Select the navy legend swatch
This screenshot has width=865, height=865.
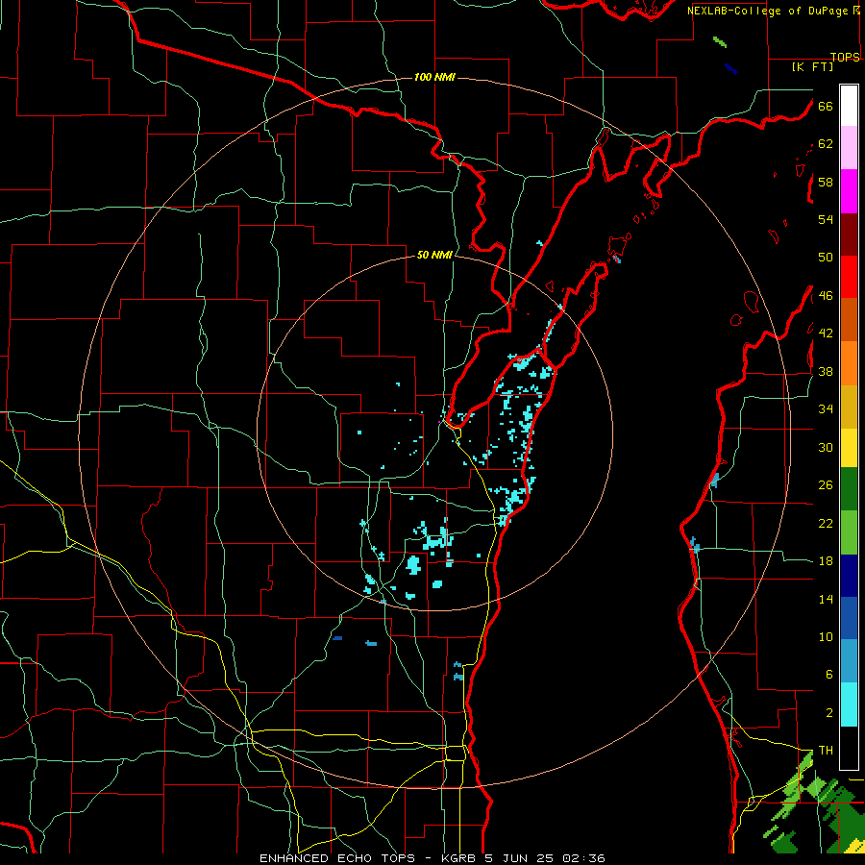coord(849,576)
